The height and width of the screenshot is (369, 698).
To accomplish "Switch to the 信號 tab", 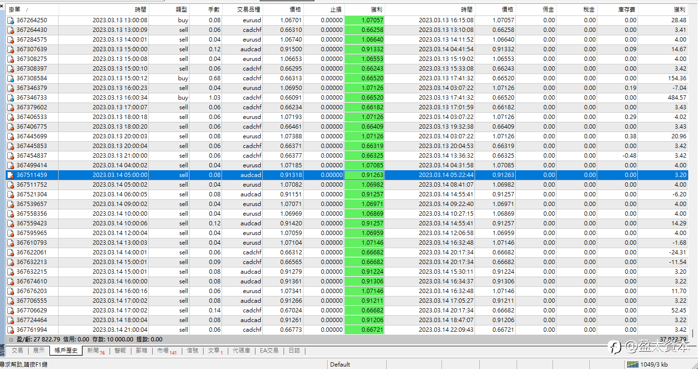I will click(x=192, y=351).
